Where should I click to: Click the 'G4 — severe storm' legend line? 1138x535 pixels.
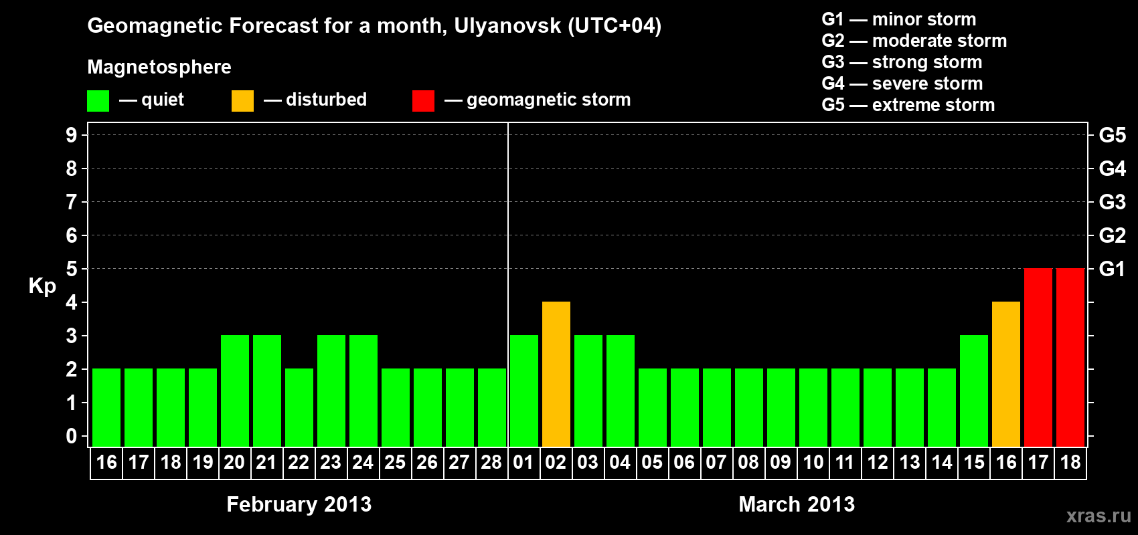click(x=902, y=84)
